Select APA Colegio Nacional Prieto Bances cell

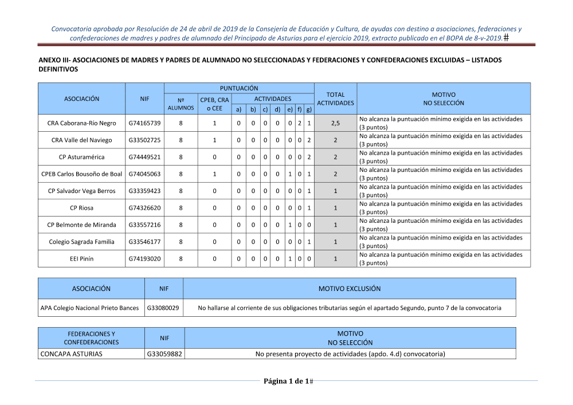[x=90, y=308]
